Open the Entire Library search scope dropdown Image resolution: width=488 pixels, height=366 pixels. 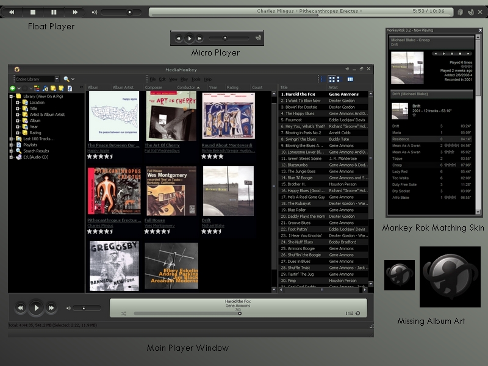click(57, 79)
